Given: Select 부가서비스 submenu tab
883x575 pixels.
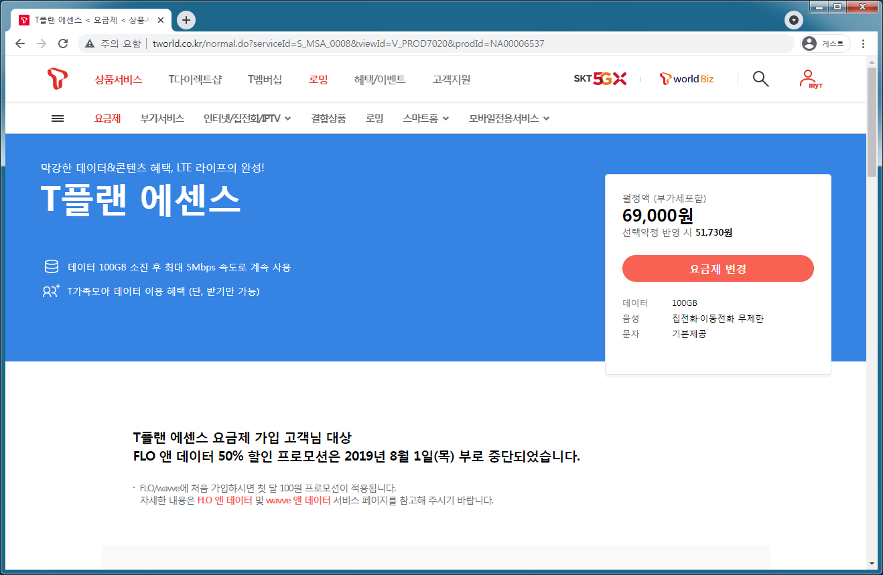Looking at the screenshot, I should 162,118.
